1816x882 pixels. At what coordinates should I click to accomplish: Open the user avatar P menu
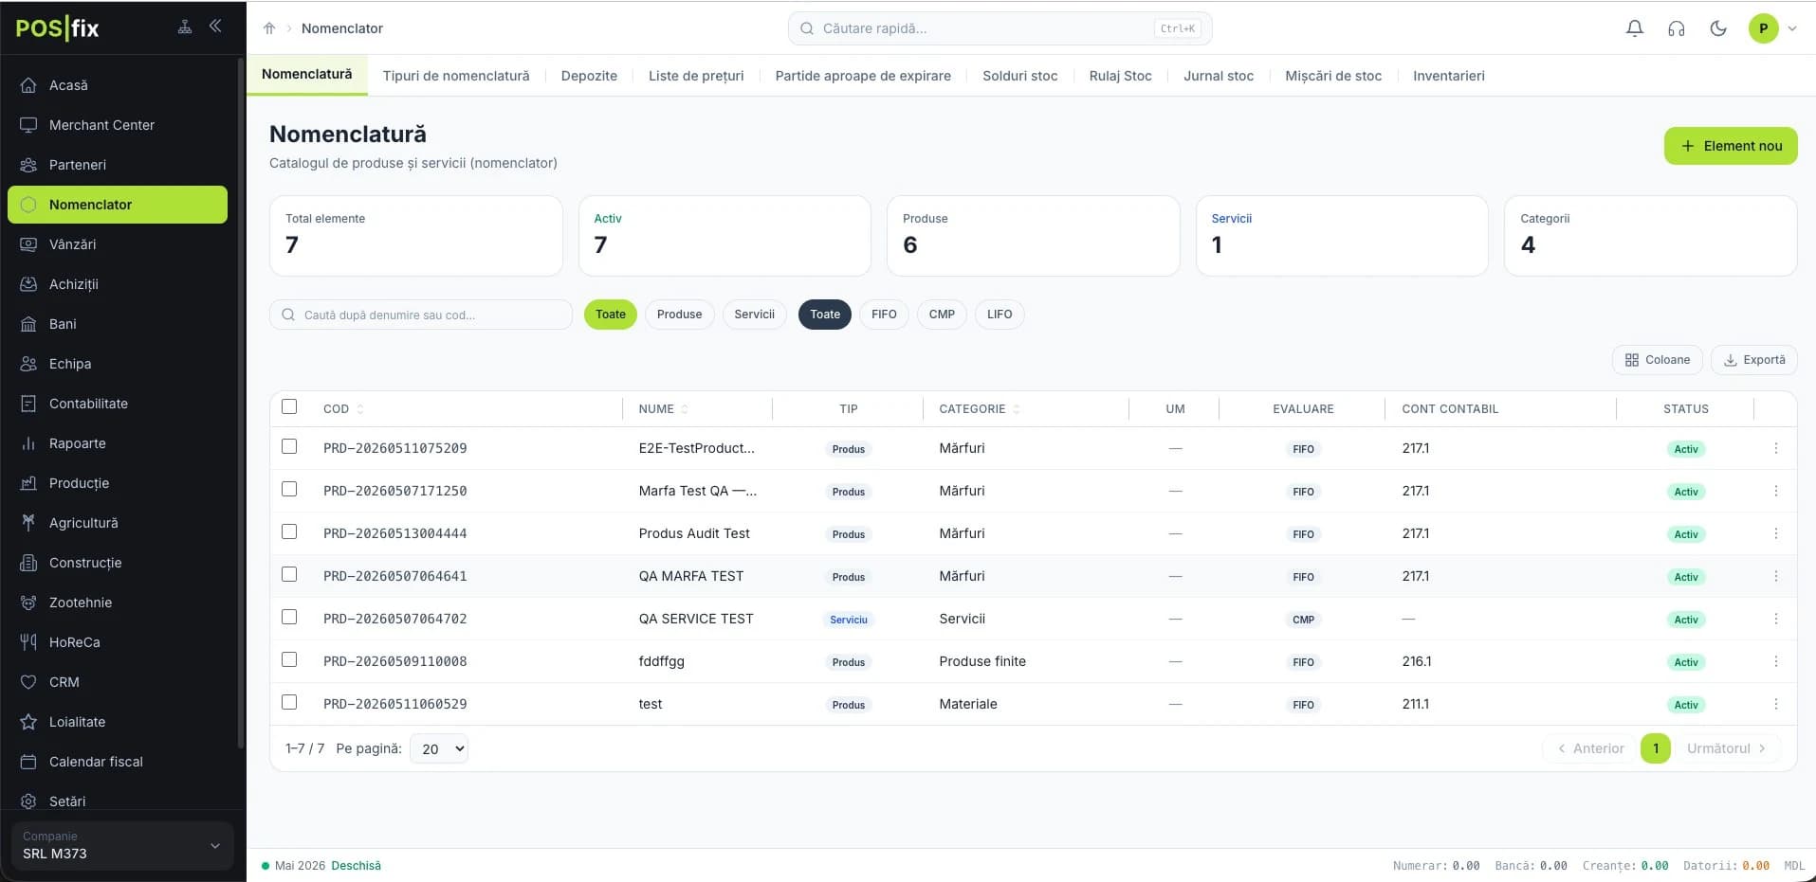(1772, 28)
